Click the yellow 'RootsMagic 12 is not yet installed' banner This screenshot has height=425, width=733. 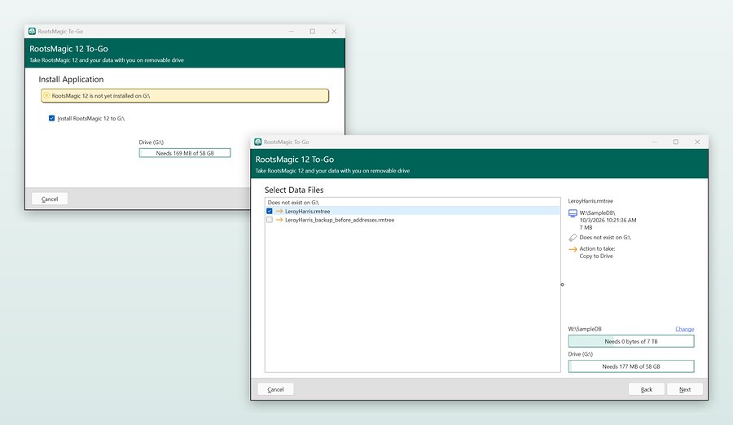pyautogui.click(x=185, y=95)
